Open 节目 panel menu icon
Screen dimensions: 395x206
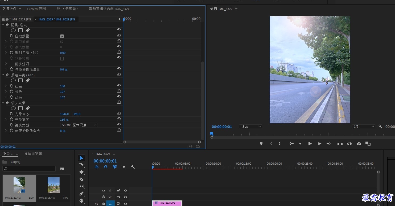click(x=236, y=9)
